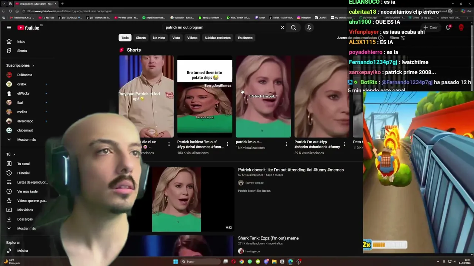474x266 pixels.
Task: Open the Suscripciones section chevron
Action: [33, 65]
